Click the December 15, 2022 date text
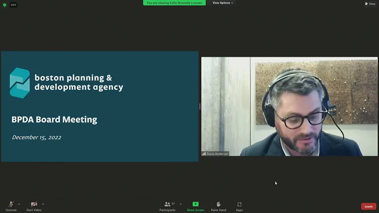 36,138
